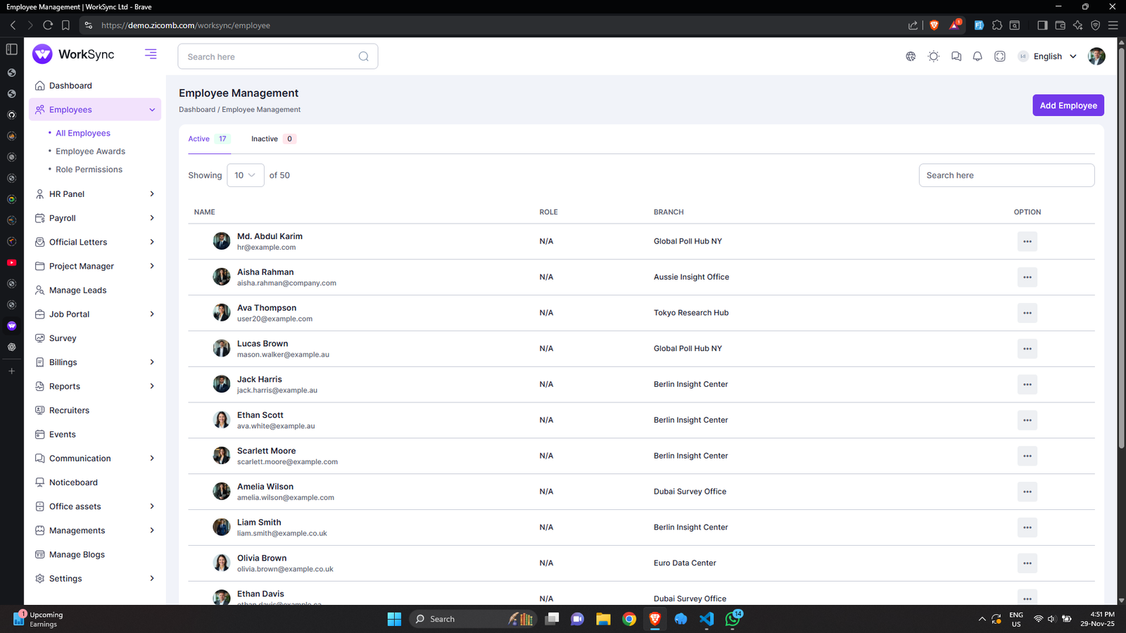Image resolution: width=1126 pixels, height=633 pixels.
Task: Toggle fullscreen mode icon in header
Action: [1000, 56]
